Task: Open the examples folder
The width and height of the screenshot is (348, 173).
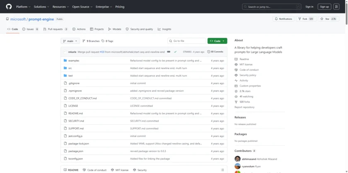Action: (x=74, y=60)
